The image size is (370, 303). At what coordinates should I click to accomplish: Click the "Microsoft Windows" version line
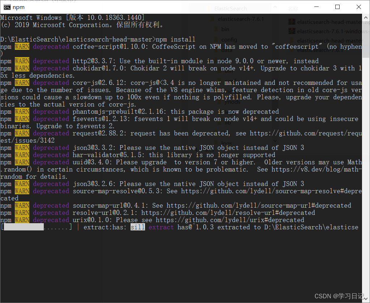coord(72,18)
